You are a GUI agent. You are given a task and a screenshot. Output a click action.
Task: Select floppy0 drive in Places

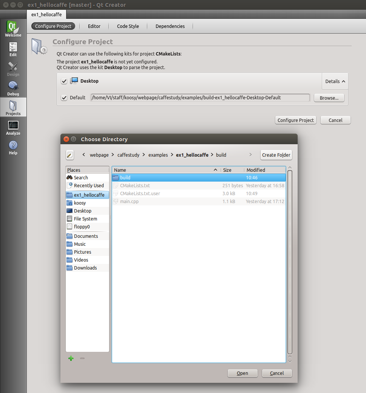pos(87,227)
